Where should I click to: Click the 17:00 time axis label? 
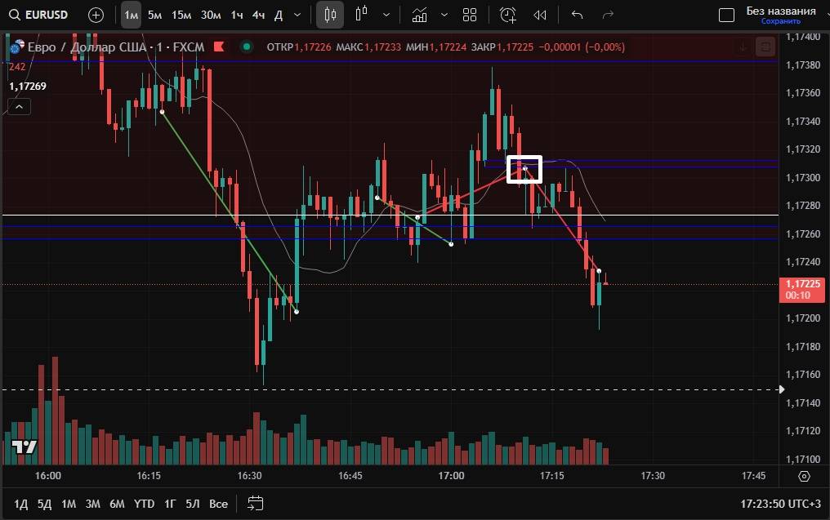coord(451,476)
